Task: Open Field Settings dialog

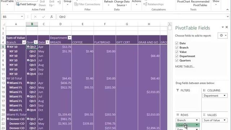Action: click(x=26, y=4)
